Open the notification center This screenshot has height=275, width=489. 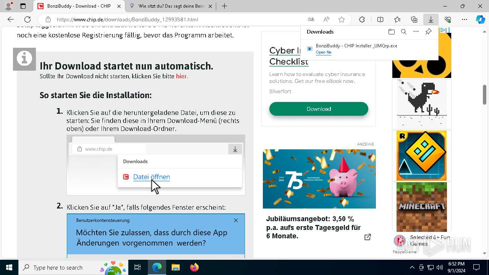476,267
